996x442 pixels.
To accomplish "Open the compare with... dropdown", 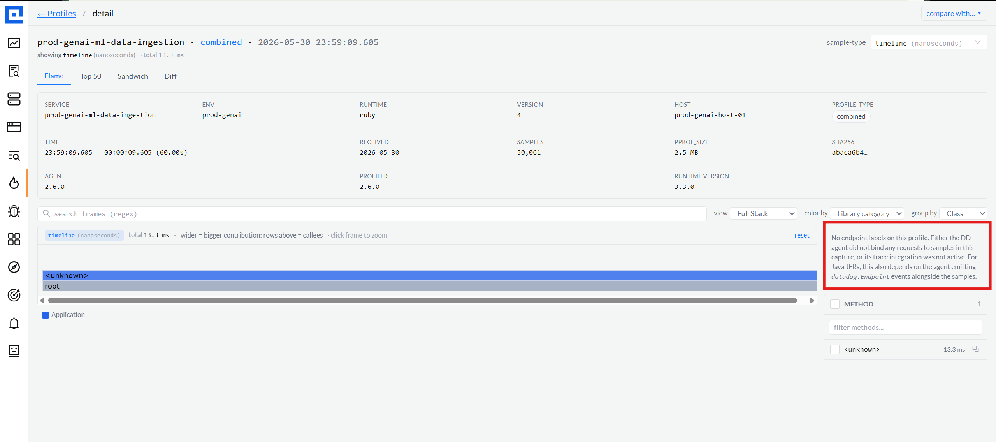I will tap(954, 14).
